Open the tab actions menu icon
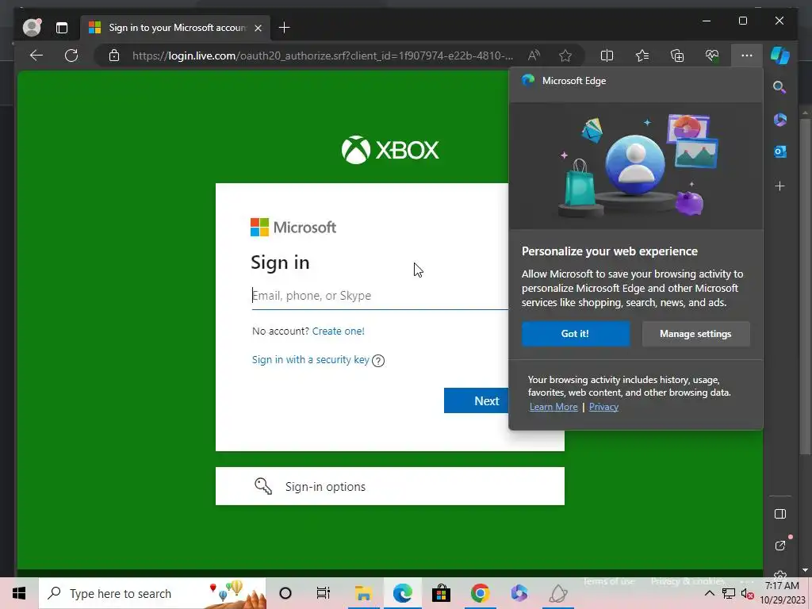The width and height of the screenshot is (812, 609). point(62,28)
